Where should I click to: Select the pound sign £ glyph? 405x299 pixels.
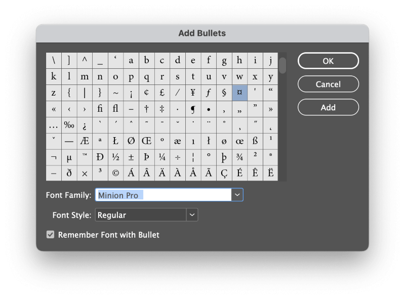click(161, 93)
